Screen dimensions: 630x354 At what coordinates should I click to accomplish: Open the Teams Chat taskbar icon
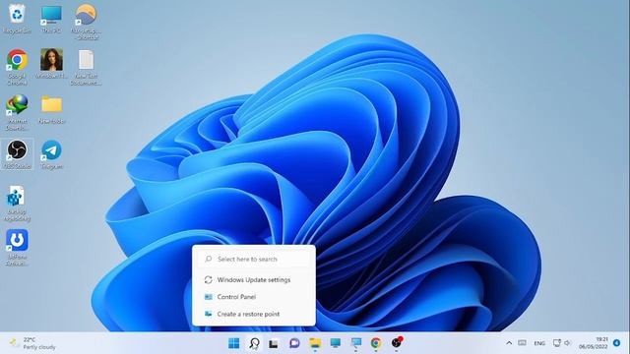pyautogui.click(x=294, y=343)
